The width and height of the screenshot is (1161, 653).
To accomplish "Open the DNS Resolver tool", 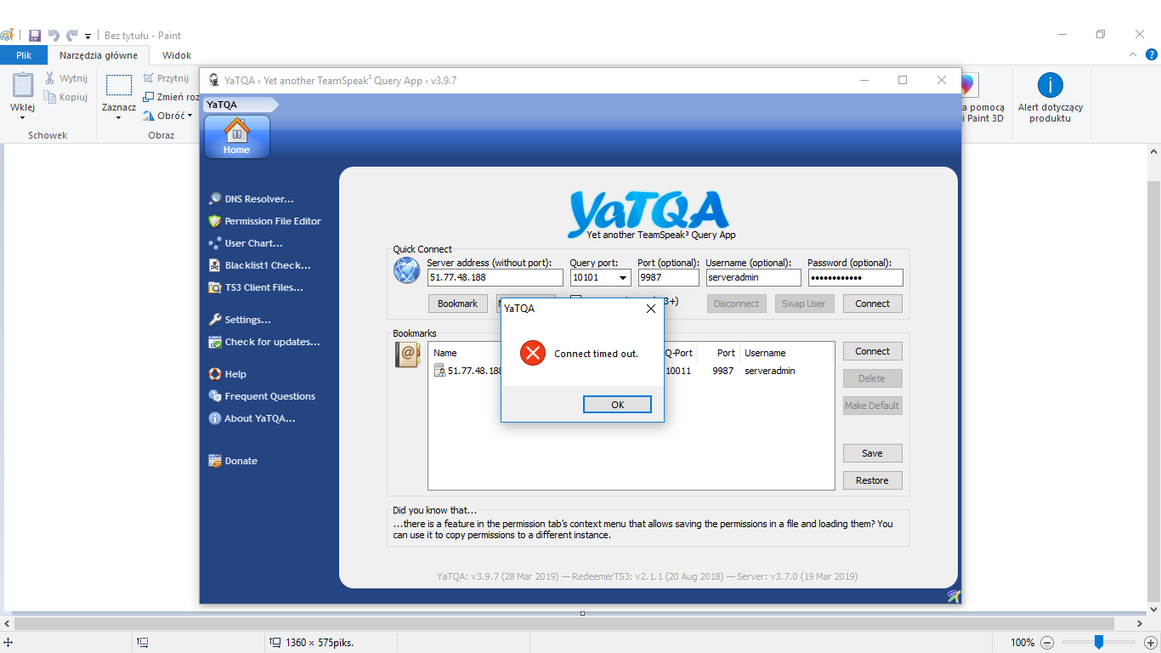I will click(x=258, y=199).
